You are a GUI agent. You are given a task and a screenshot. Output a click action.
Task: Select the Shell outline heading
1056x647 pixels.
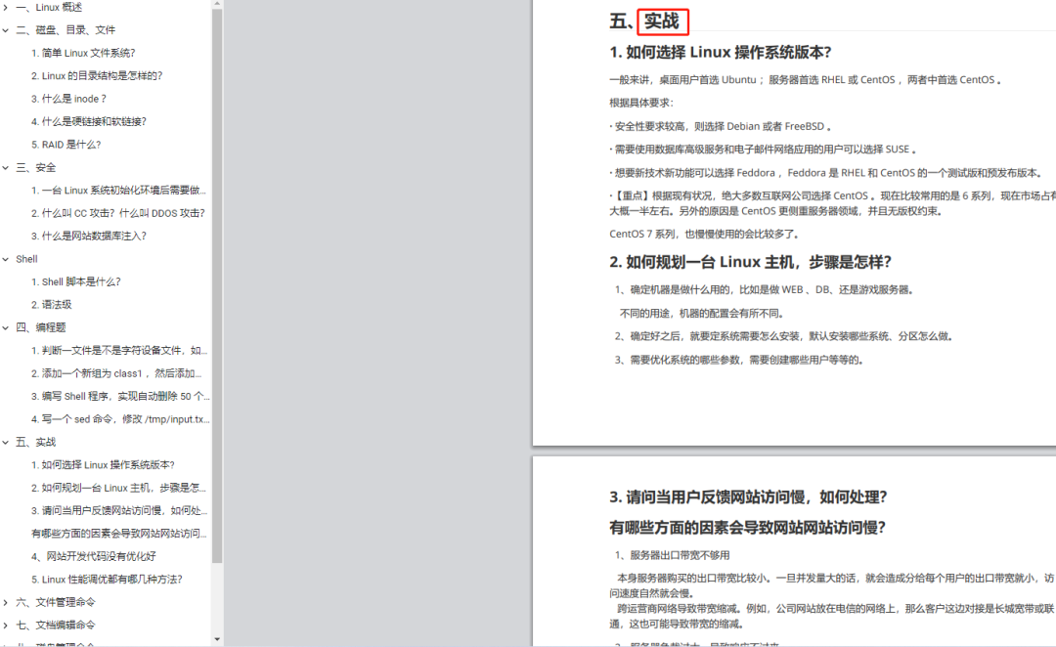[27, 259]
